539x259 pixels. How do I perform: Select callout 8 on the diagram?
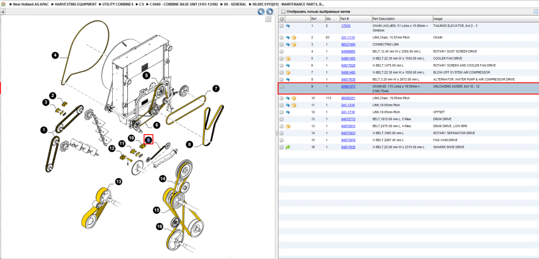pos(189,145)
